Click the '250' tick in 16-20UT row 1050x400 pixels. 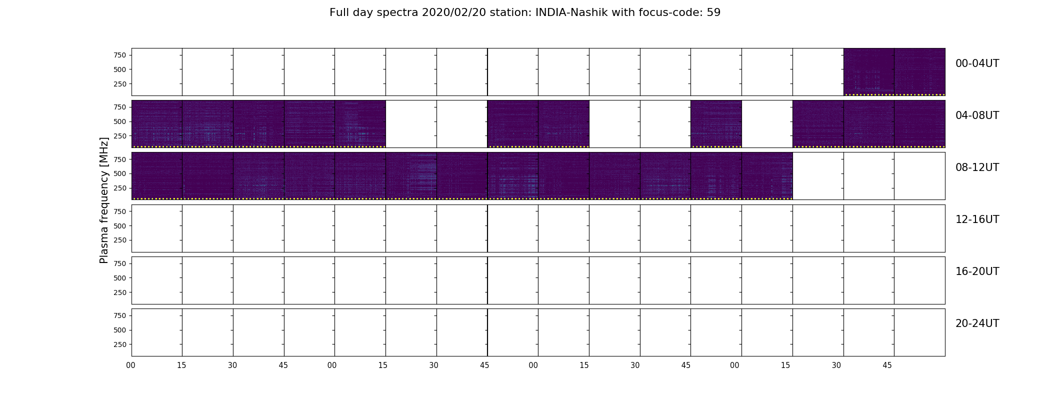pyautogui.click(x=120, y=292)
